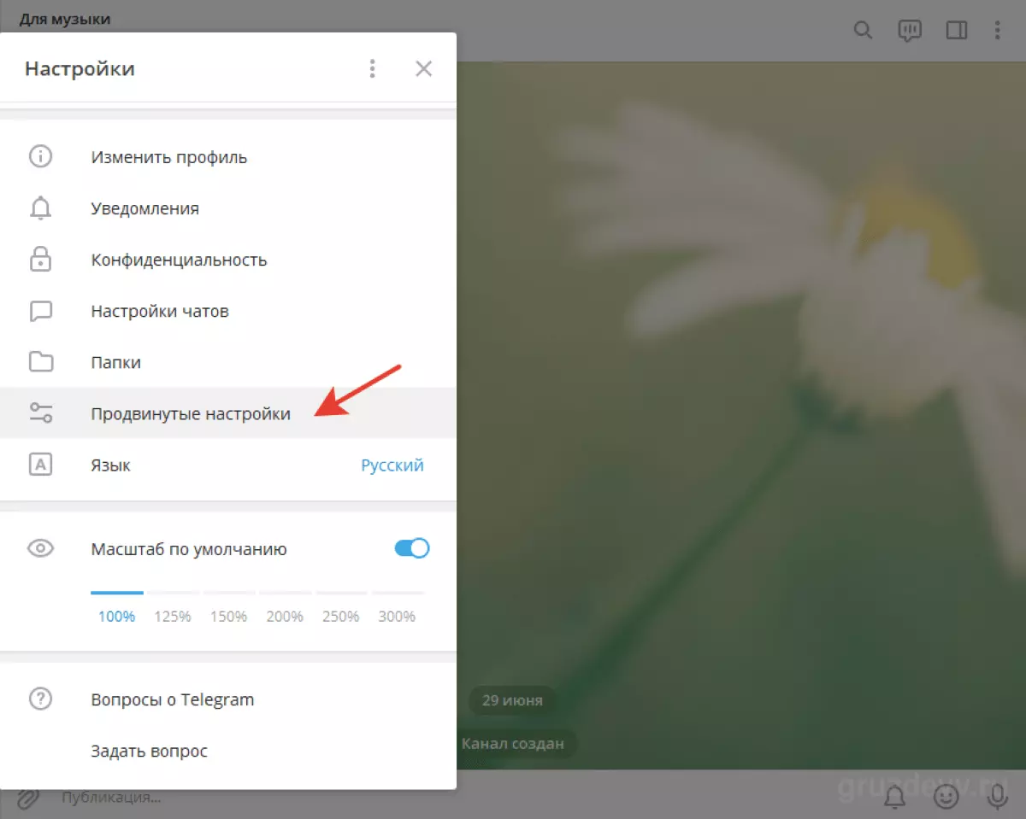Open Уведомления settings
Viewport: 1026px width, 819px height.
(x=228, y=208)
